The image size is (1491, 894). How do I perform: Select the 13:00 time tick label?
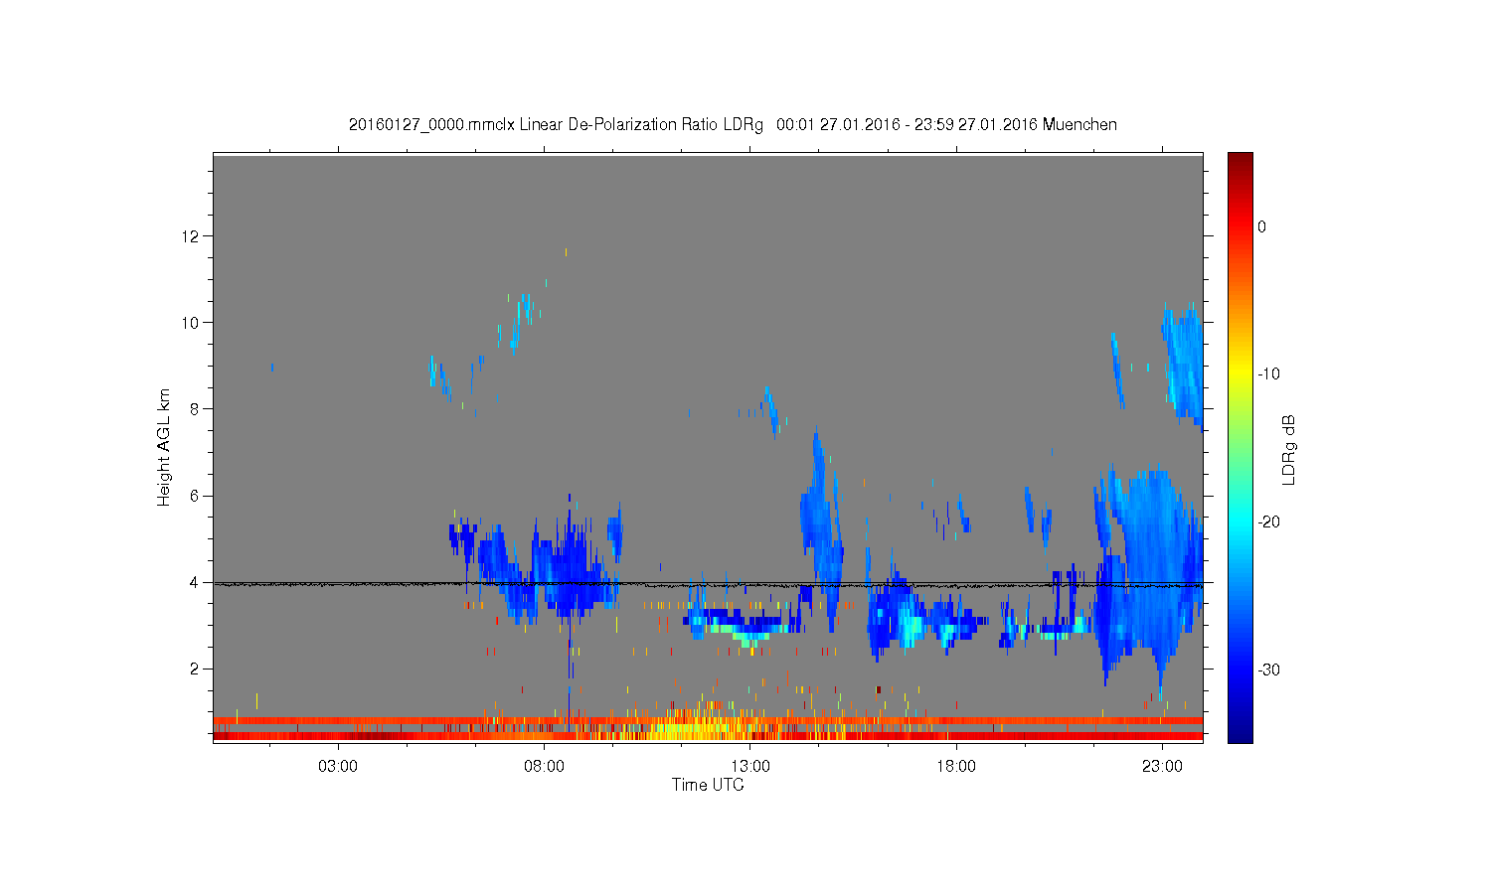pyautogui.click(x=750, y=767)
